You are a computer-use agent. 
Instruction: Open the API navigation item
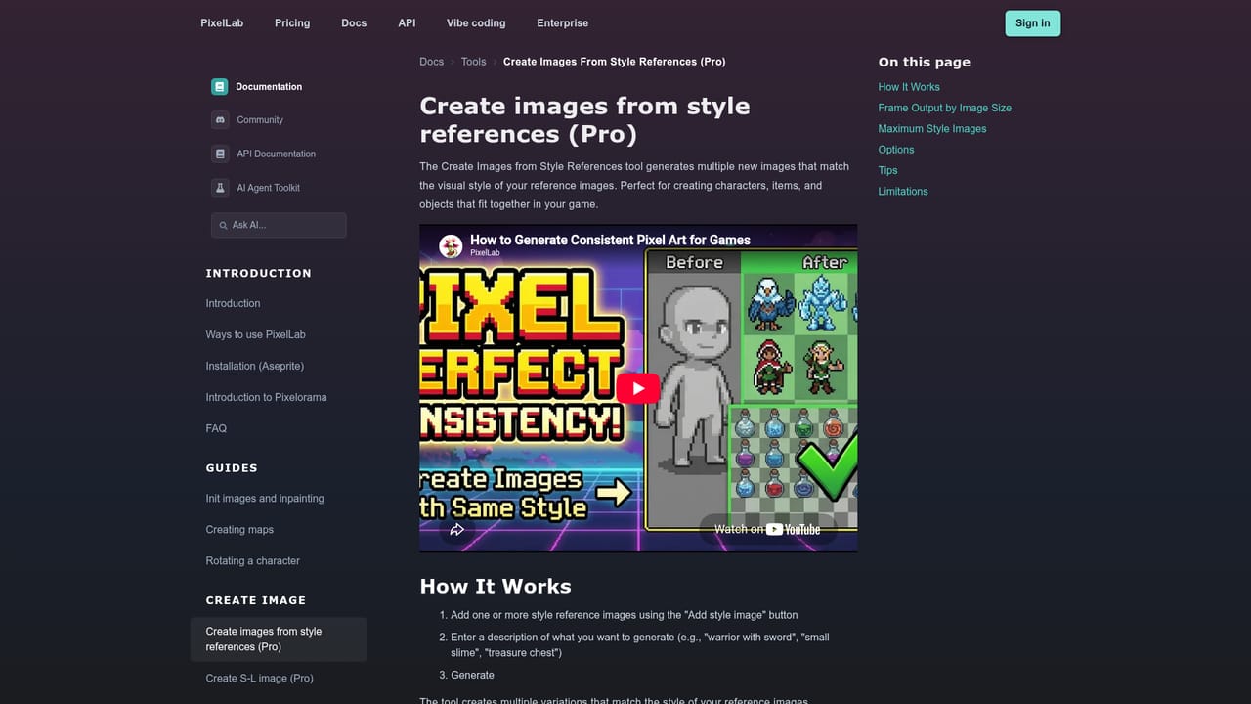point(407,23)
